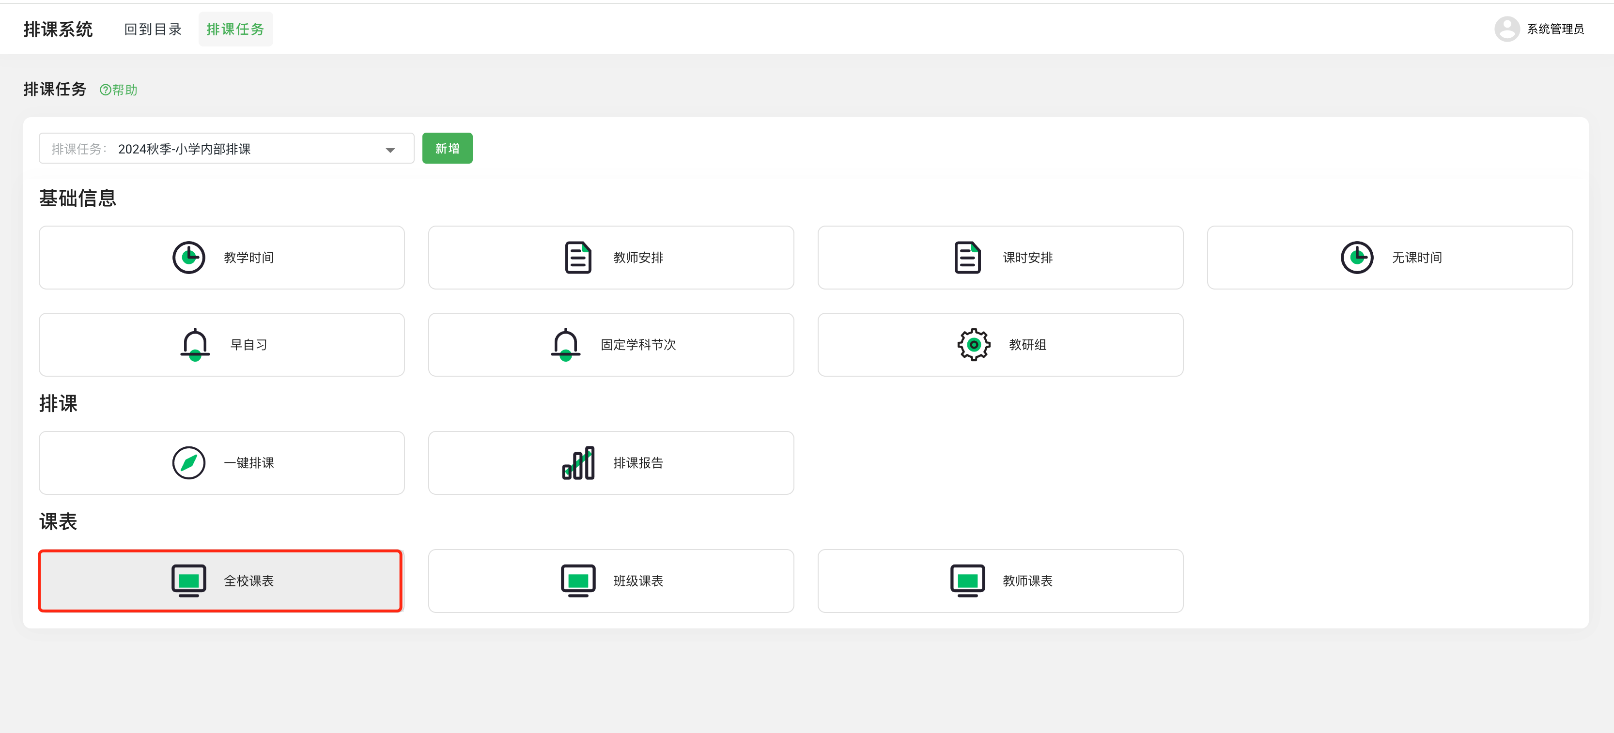Viewport: 1614px width, 733px height.
Task: Click the system administrator avatar icon
Action: coord(1506,29)
